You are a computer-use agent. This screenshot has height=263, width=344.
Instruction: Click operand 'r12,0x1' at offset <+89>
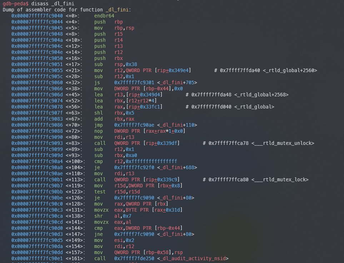[x=124, y=149]
